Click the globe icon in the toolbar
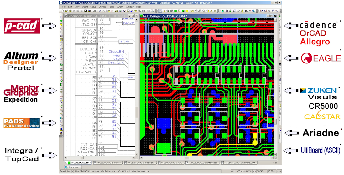Image resolution: width=344 pixels, height=175 pixels. (223, 11)
